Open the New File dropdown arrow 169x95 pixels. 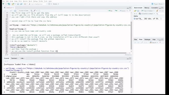tap(6, 4)
